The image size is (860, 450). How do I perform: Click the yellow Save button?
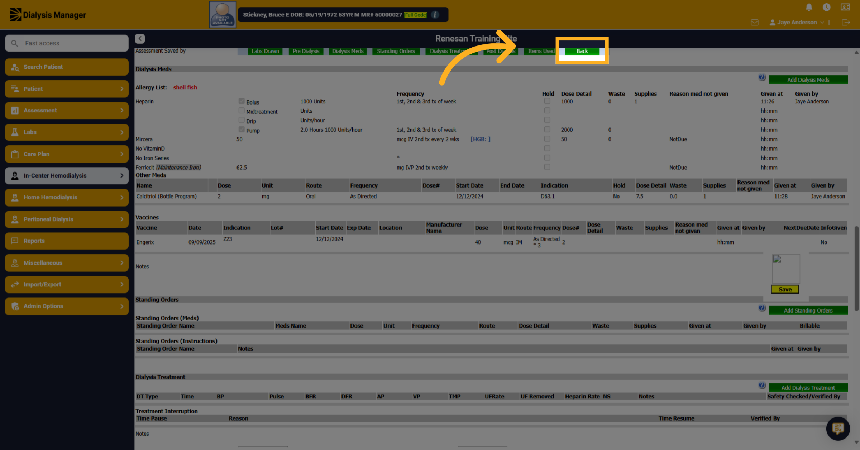pyautogui.click(x=785, y=289)
